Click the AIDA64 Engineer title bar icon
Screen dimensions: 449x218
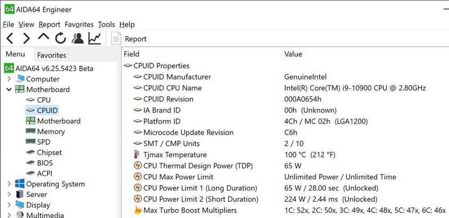point(9,9)
